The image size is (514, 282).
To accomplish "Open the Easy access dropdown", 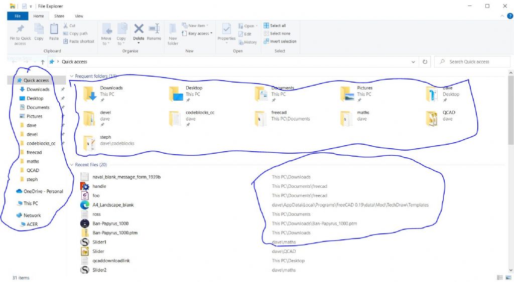I will coord(197,34).
